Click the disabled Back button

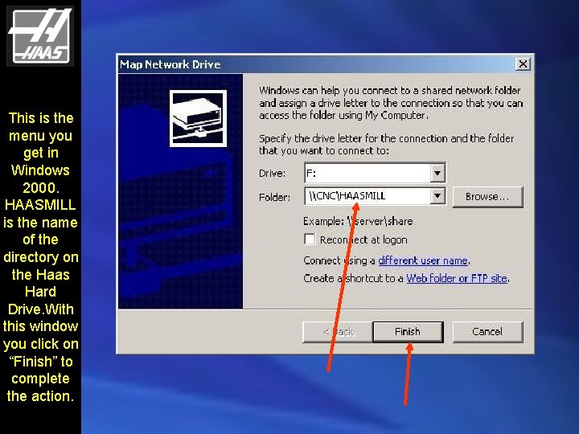click(x=338, y=332)
